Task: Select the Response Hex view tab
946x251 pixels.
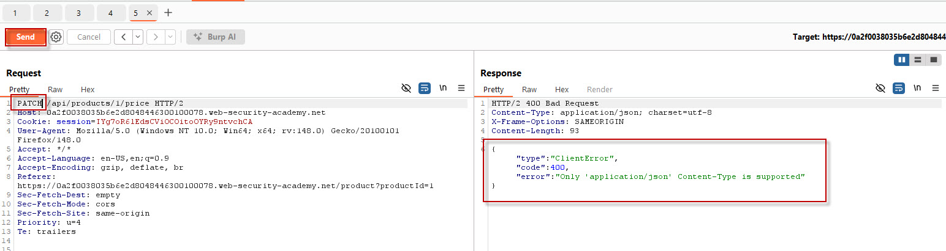Action: pos(562,89)
